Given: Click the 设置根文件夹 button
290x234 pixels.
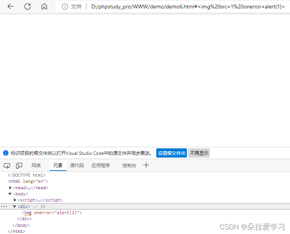Looking at the screenshot, I should (172, 153).
